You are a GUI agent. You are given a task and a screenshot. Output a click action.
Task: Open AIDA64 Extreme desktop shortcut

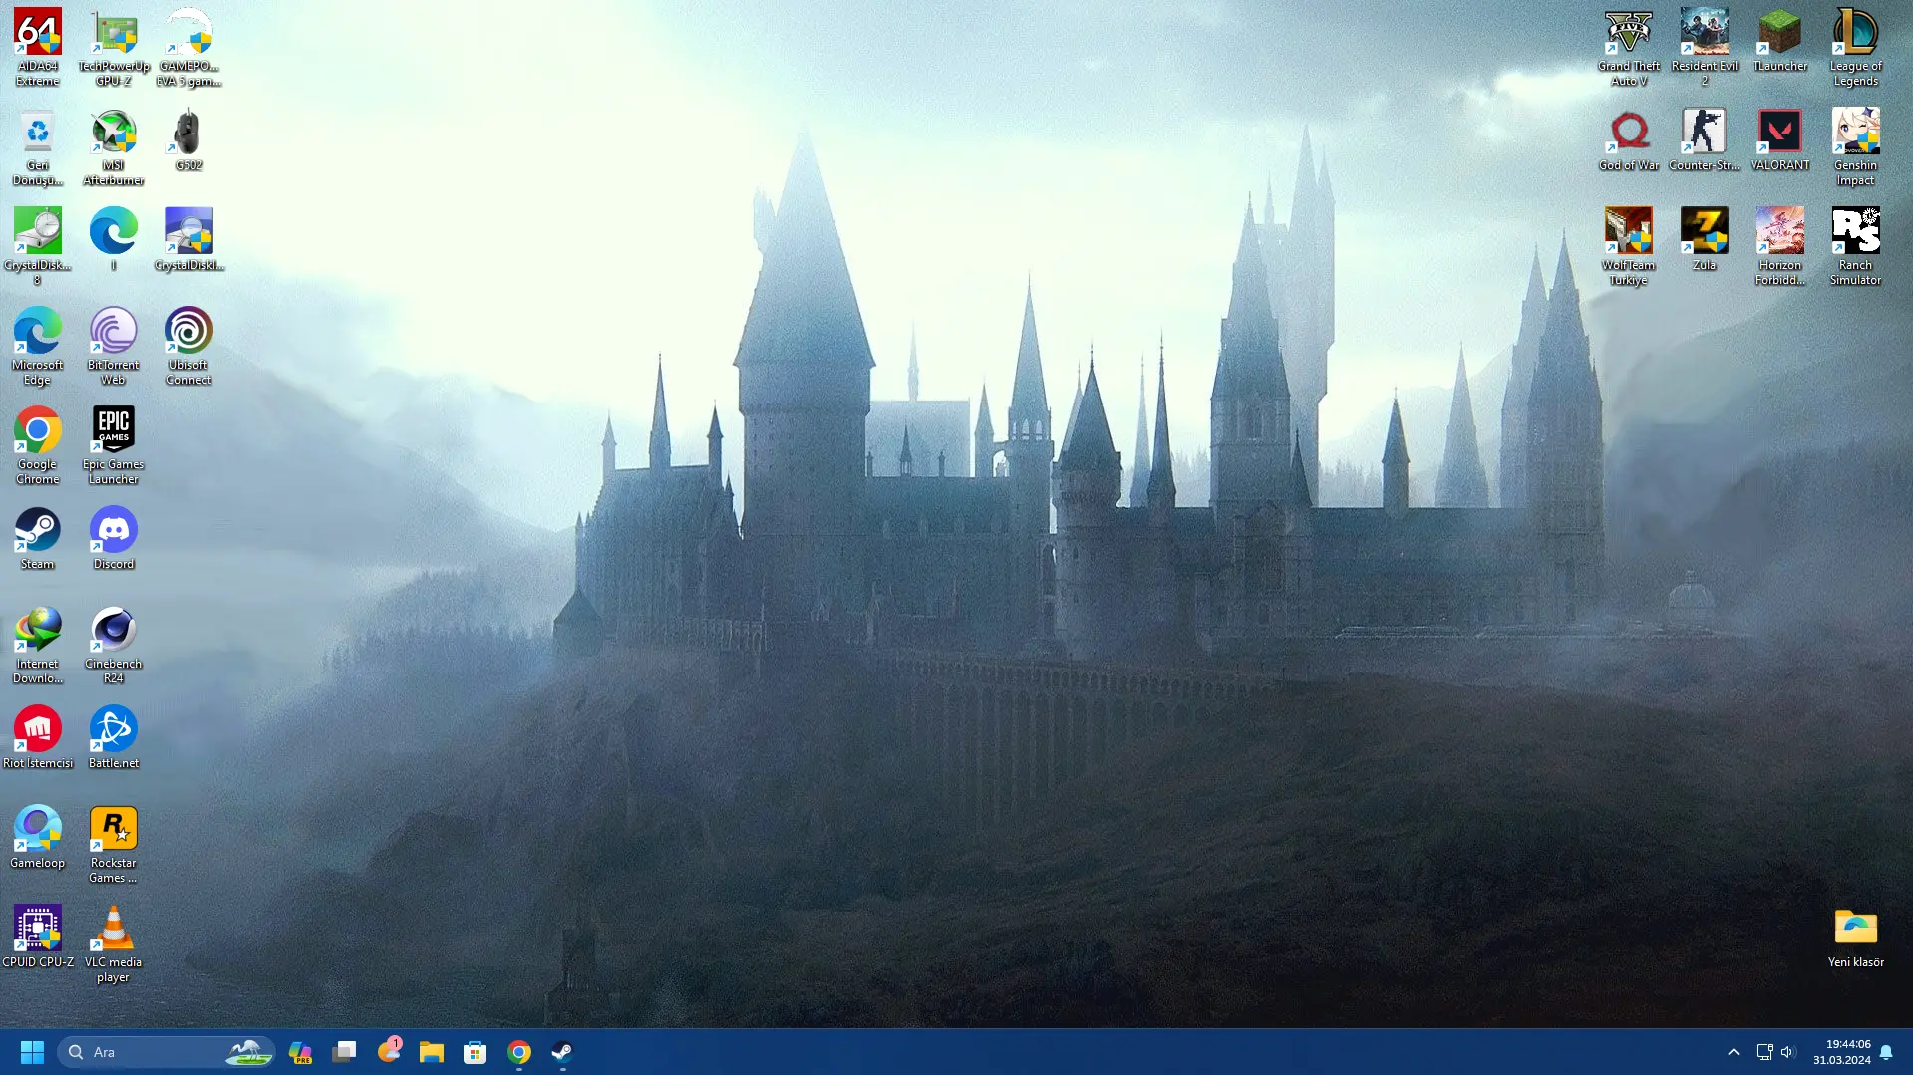[x=38, y=48]
